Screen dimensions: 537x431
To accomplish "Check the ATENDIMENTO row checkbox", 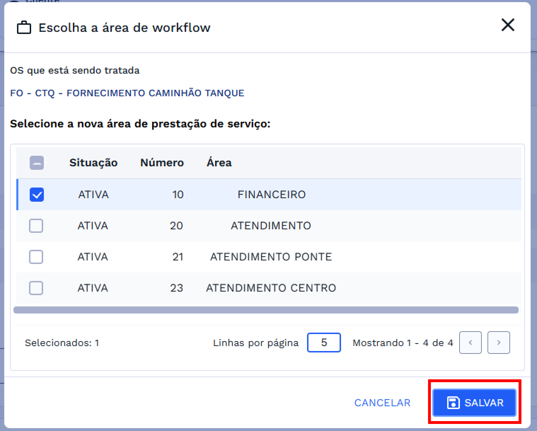I will 36,226.
